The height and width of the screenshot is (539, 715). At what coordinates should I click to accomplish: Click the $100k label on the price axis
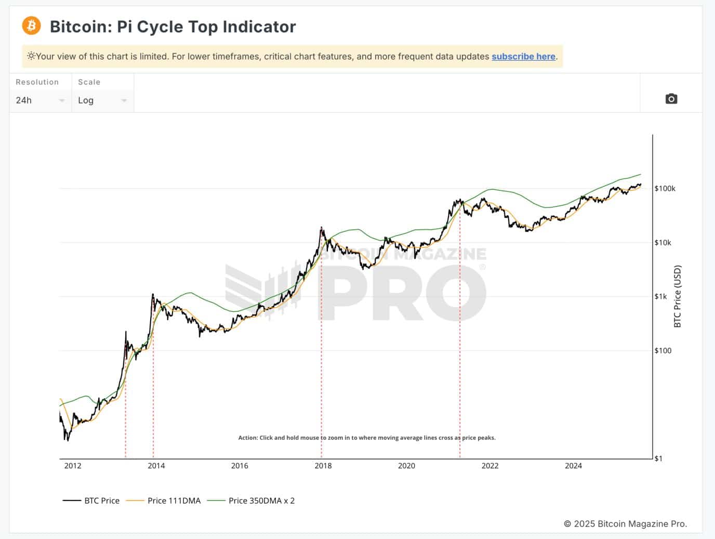pyautogui.click(x=665, y=188)
